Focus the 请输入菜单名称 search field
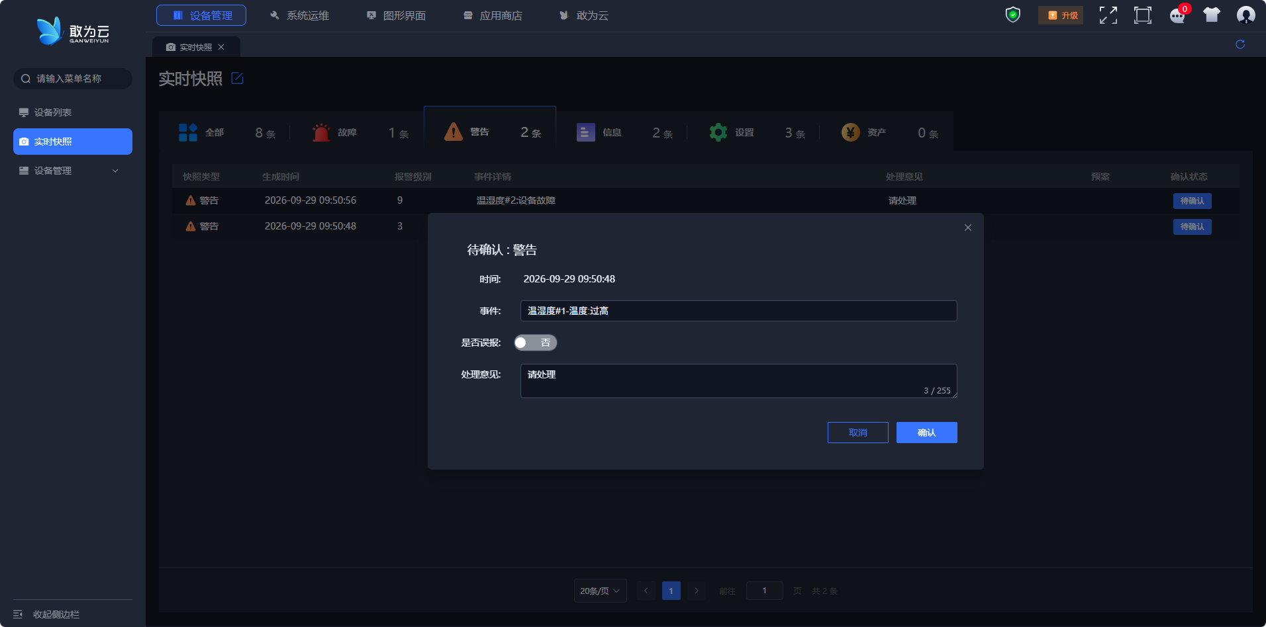Image resolution: width=1266 pixels, height=627 pixels. [x=73, y=79]
